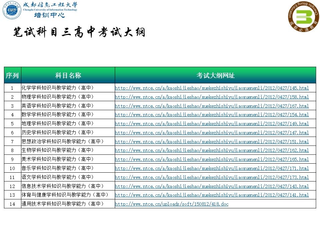Image resolution: width=320 pixels, height=240 pixels.
Task: Open the biology syllabus link ending 162.html
Action: click(x=212, y=150)
